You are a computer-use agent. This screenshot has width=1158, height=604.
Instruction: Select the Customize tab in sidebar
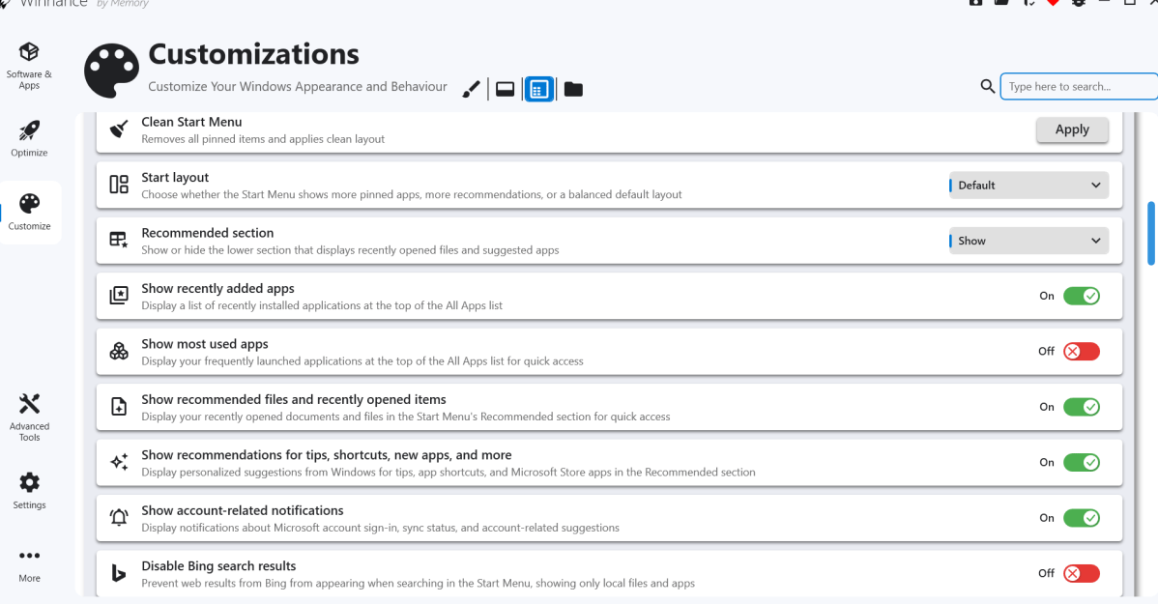(29, 212)
